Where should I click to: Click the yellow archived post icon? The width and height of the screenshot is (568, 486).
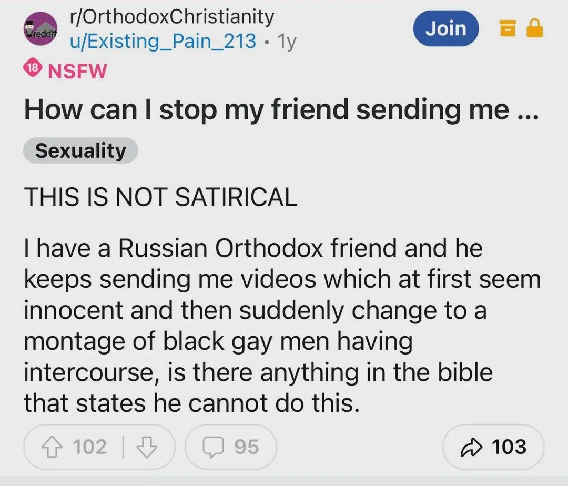click(506, 29)
